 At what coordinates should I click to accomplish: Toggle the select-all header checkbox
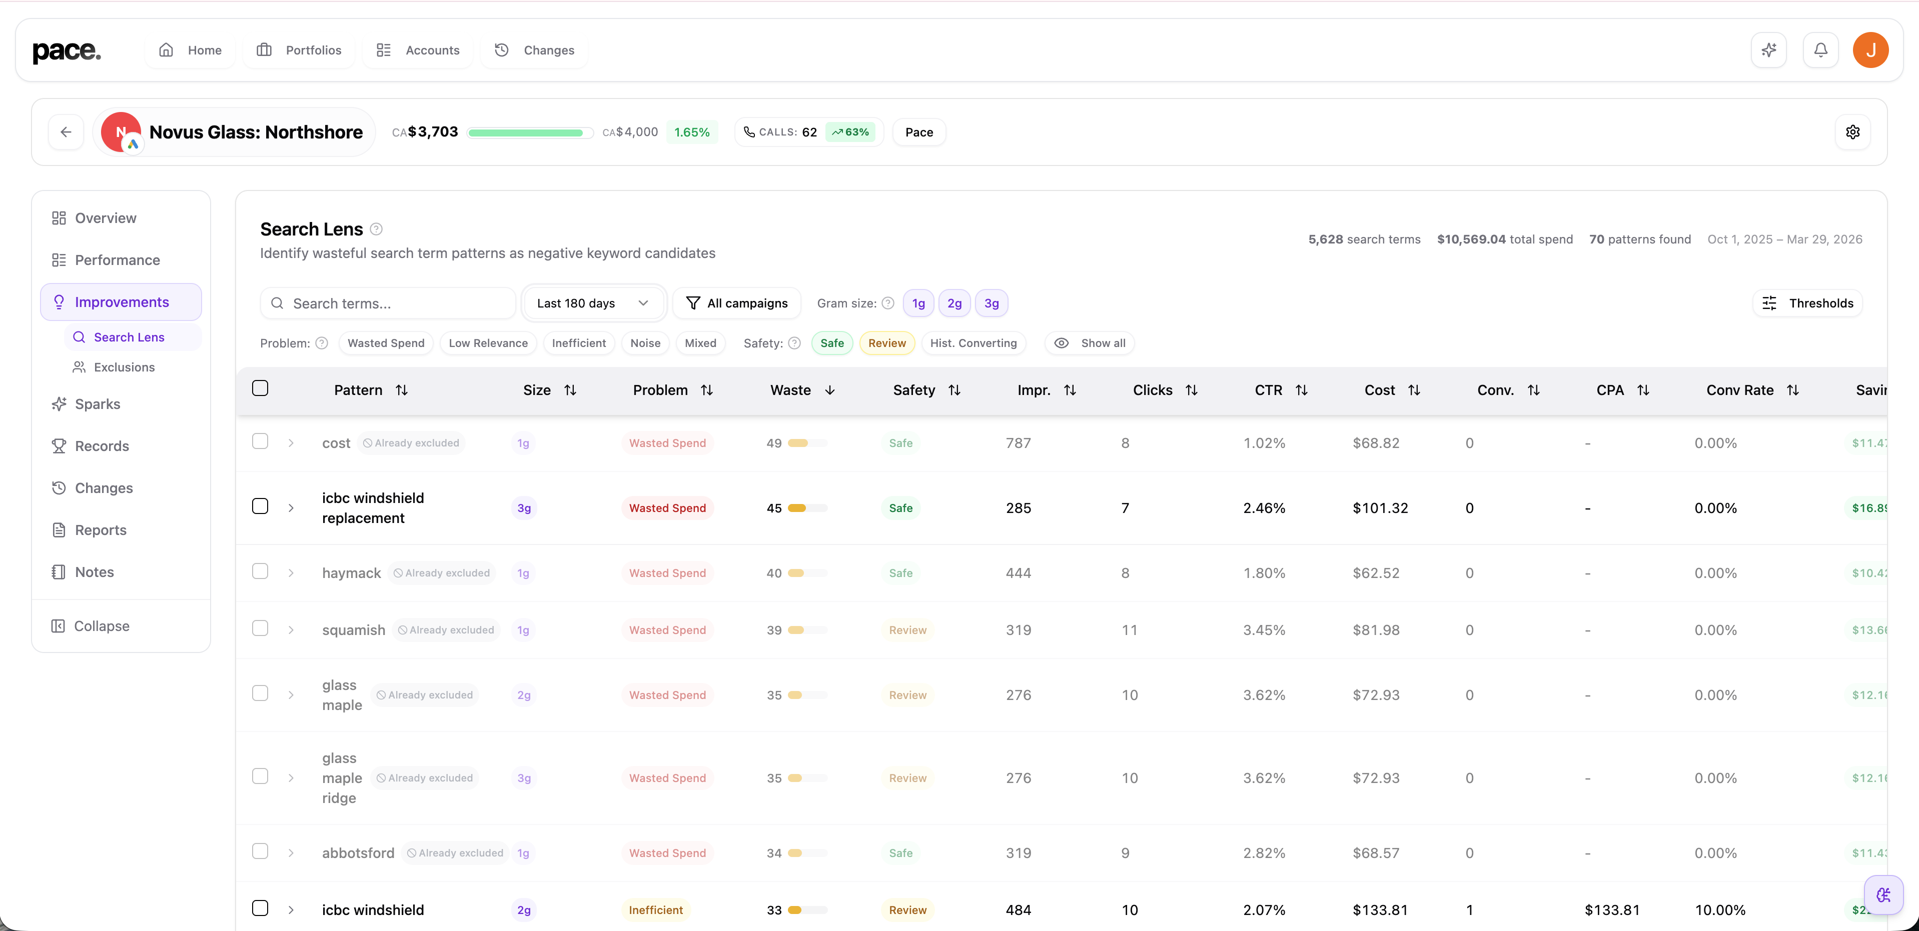(x=260, y=388)
